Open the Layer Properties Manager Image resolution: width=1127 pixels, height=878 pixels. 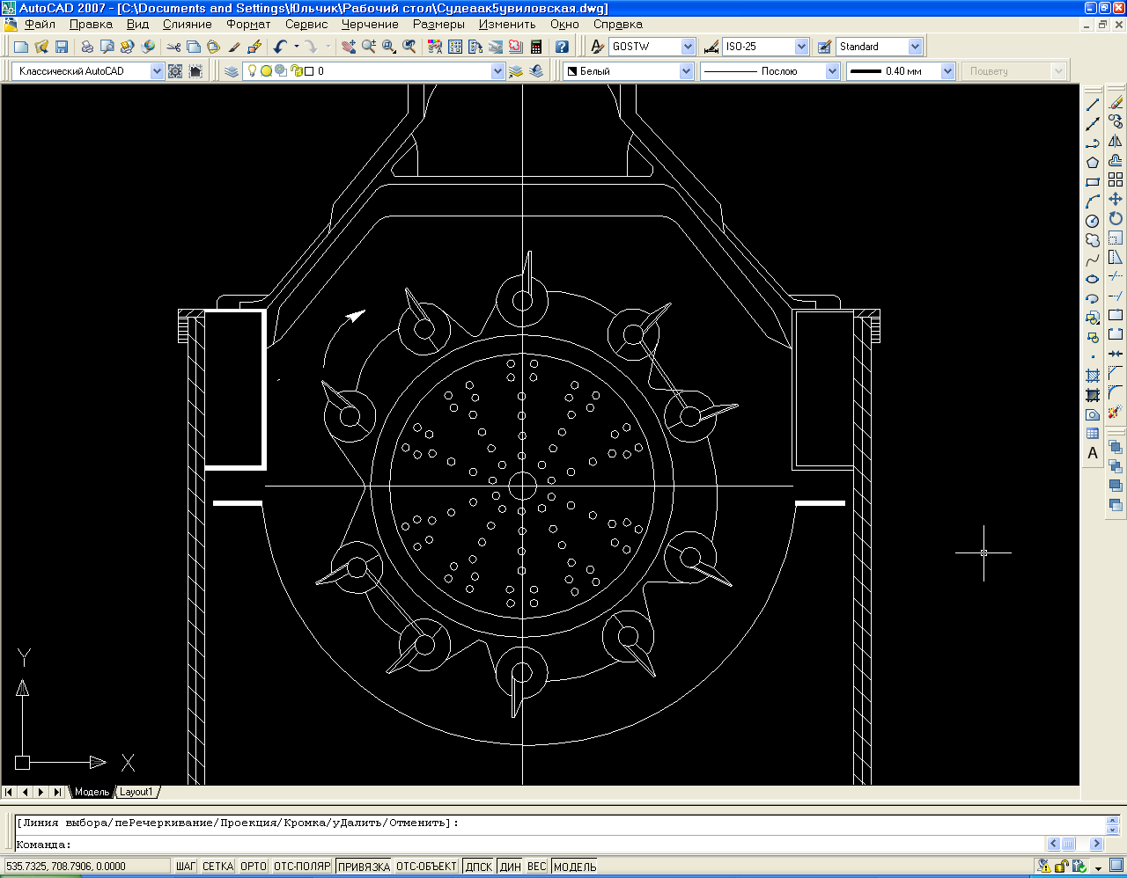(232, 71)
